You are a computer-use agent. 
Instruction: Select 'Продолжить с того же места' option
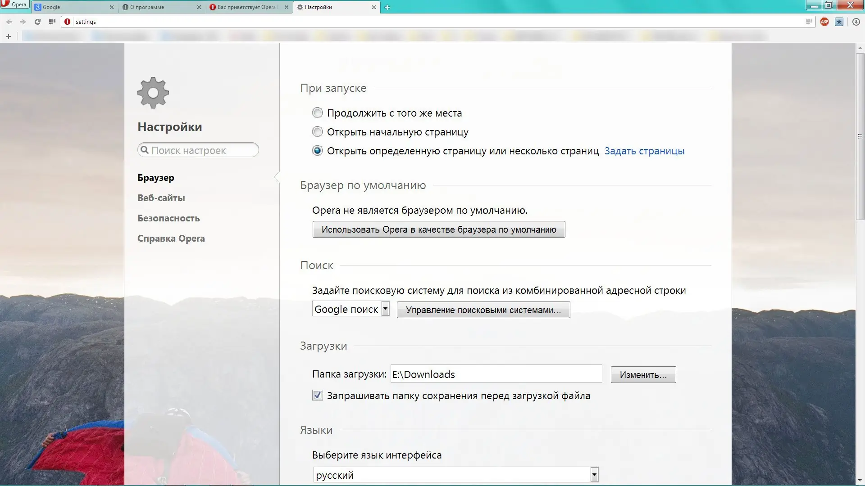click(x=318, y=113)
